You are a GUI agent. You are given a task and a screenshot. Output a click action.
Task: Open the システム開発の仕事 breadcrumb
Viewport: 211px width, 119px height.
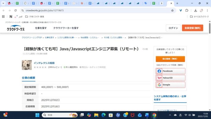click(x=67, y=37)
